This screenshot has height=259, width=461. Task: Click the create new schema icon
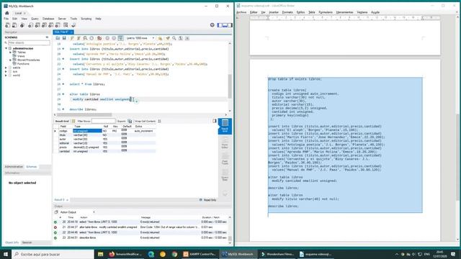pos(30,25)
